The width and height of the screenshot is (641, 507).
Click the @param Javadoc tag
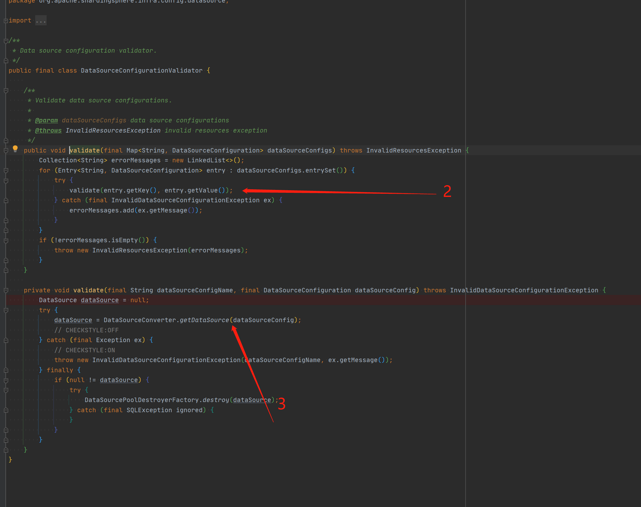pos(47,120)
